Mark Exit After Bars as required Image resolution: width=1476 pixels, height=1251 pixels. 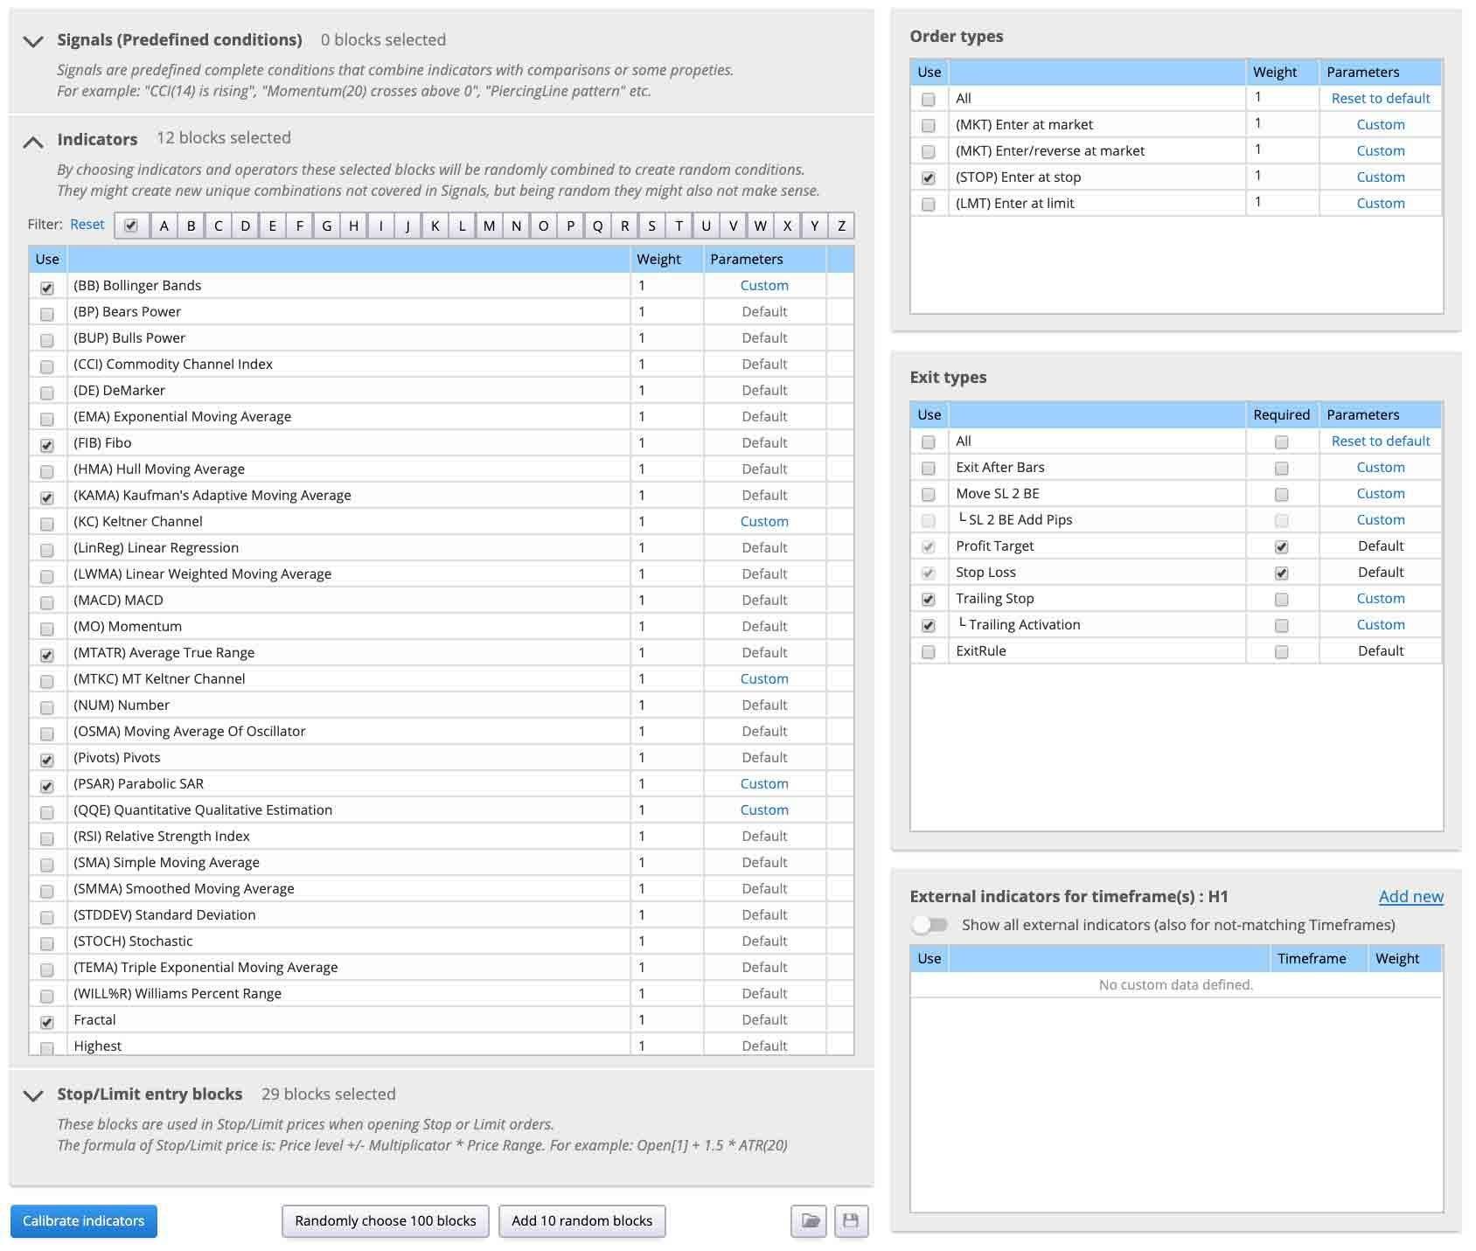coord(1282,469)
